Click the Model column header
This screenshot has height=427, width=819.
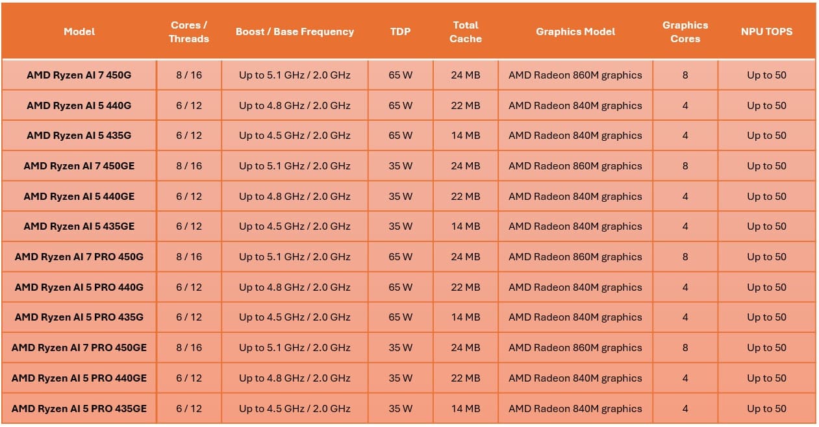click(x=79, y=32)
